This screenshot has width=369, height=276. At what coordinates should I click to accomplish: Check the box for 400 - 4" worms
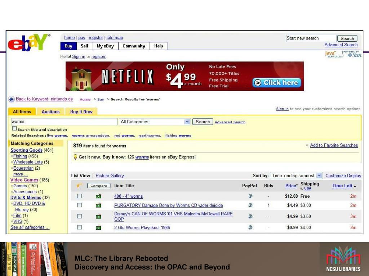click(80, 196)
